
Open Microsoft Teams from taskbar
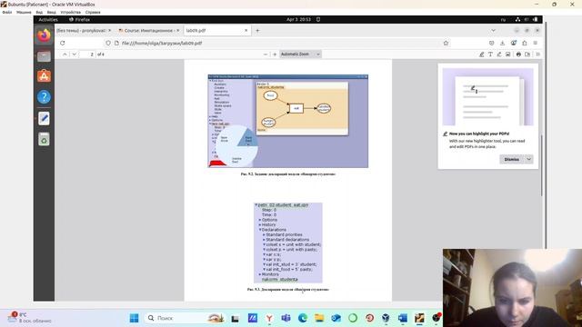click(x=286, y=318)
